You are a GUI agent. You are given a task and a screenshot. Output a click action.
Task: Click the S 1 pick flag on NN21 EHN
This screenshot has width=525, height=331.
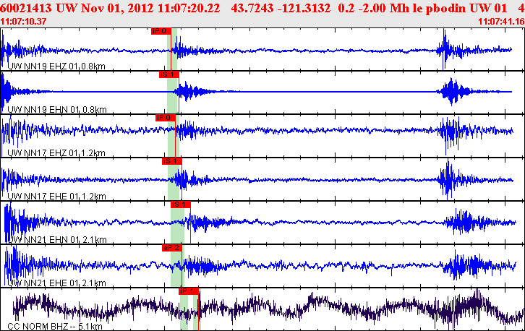point(179,204)
